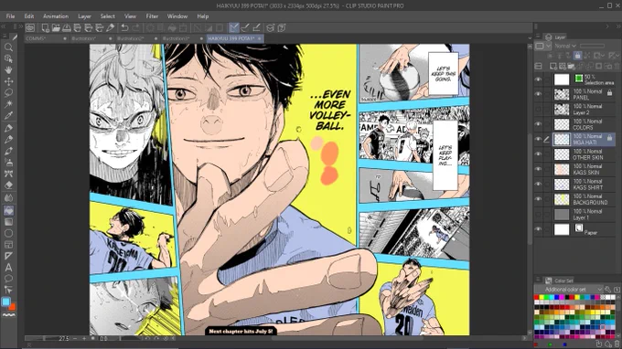Select the Eraser tool

[8, 185]
